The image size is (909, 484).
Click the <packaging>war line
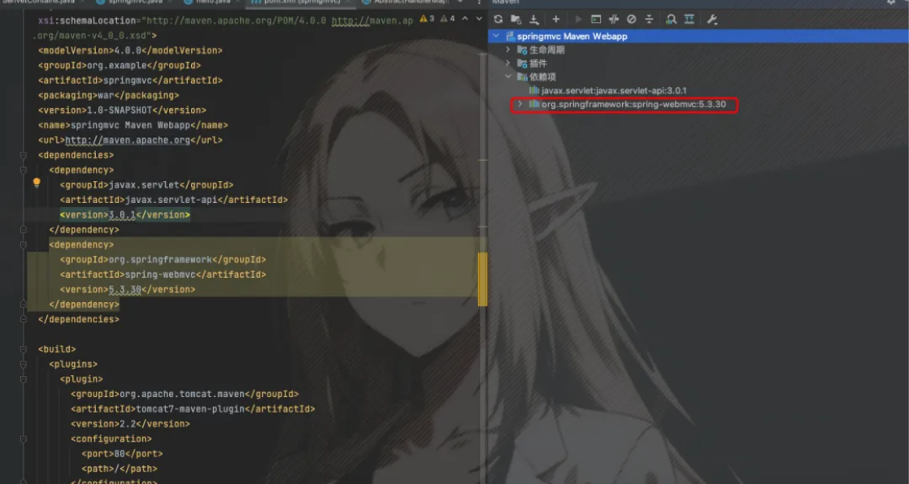click(108, 96)
